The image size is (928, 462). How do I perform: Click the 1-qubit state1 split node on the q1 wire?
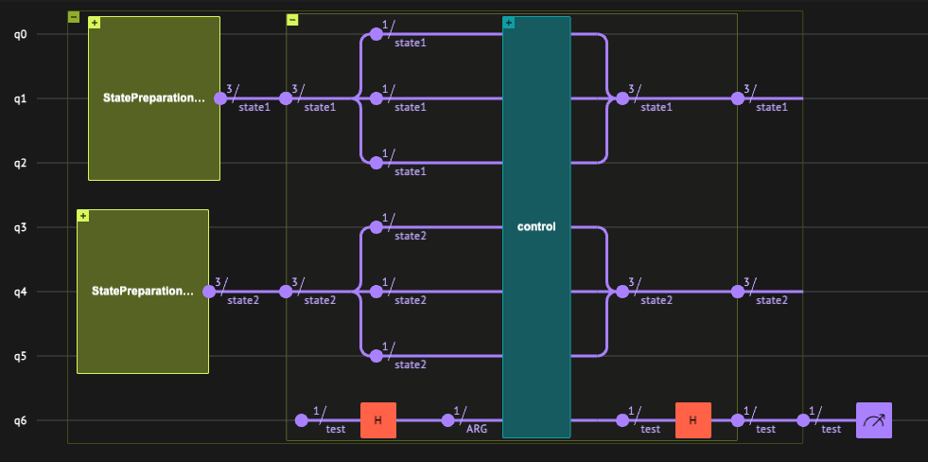coord(376,98)
